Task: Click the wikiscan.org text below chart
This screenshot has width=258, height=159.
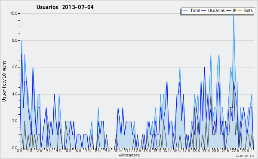Action: point(129,155)
